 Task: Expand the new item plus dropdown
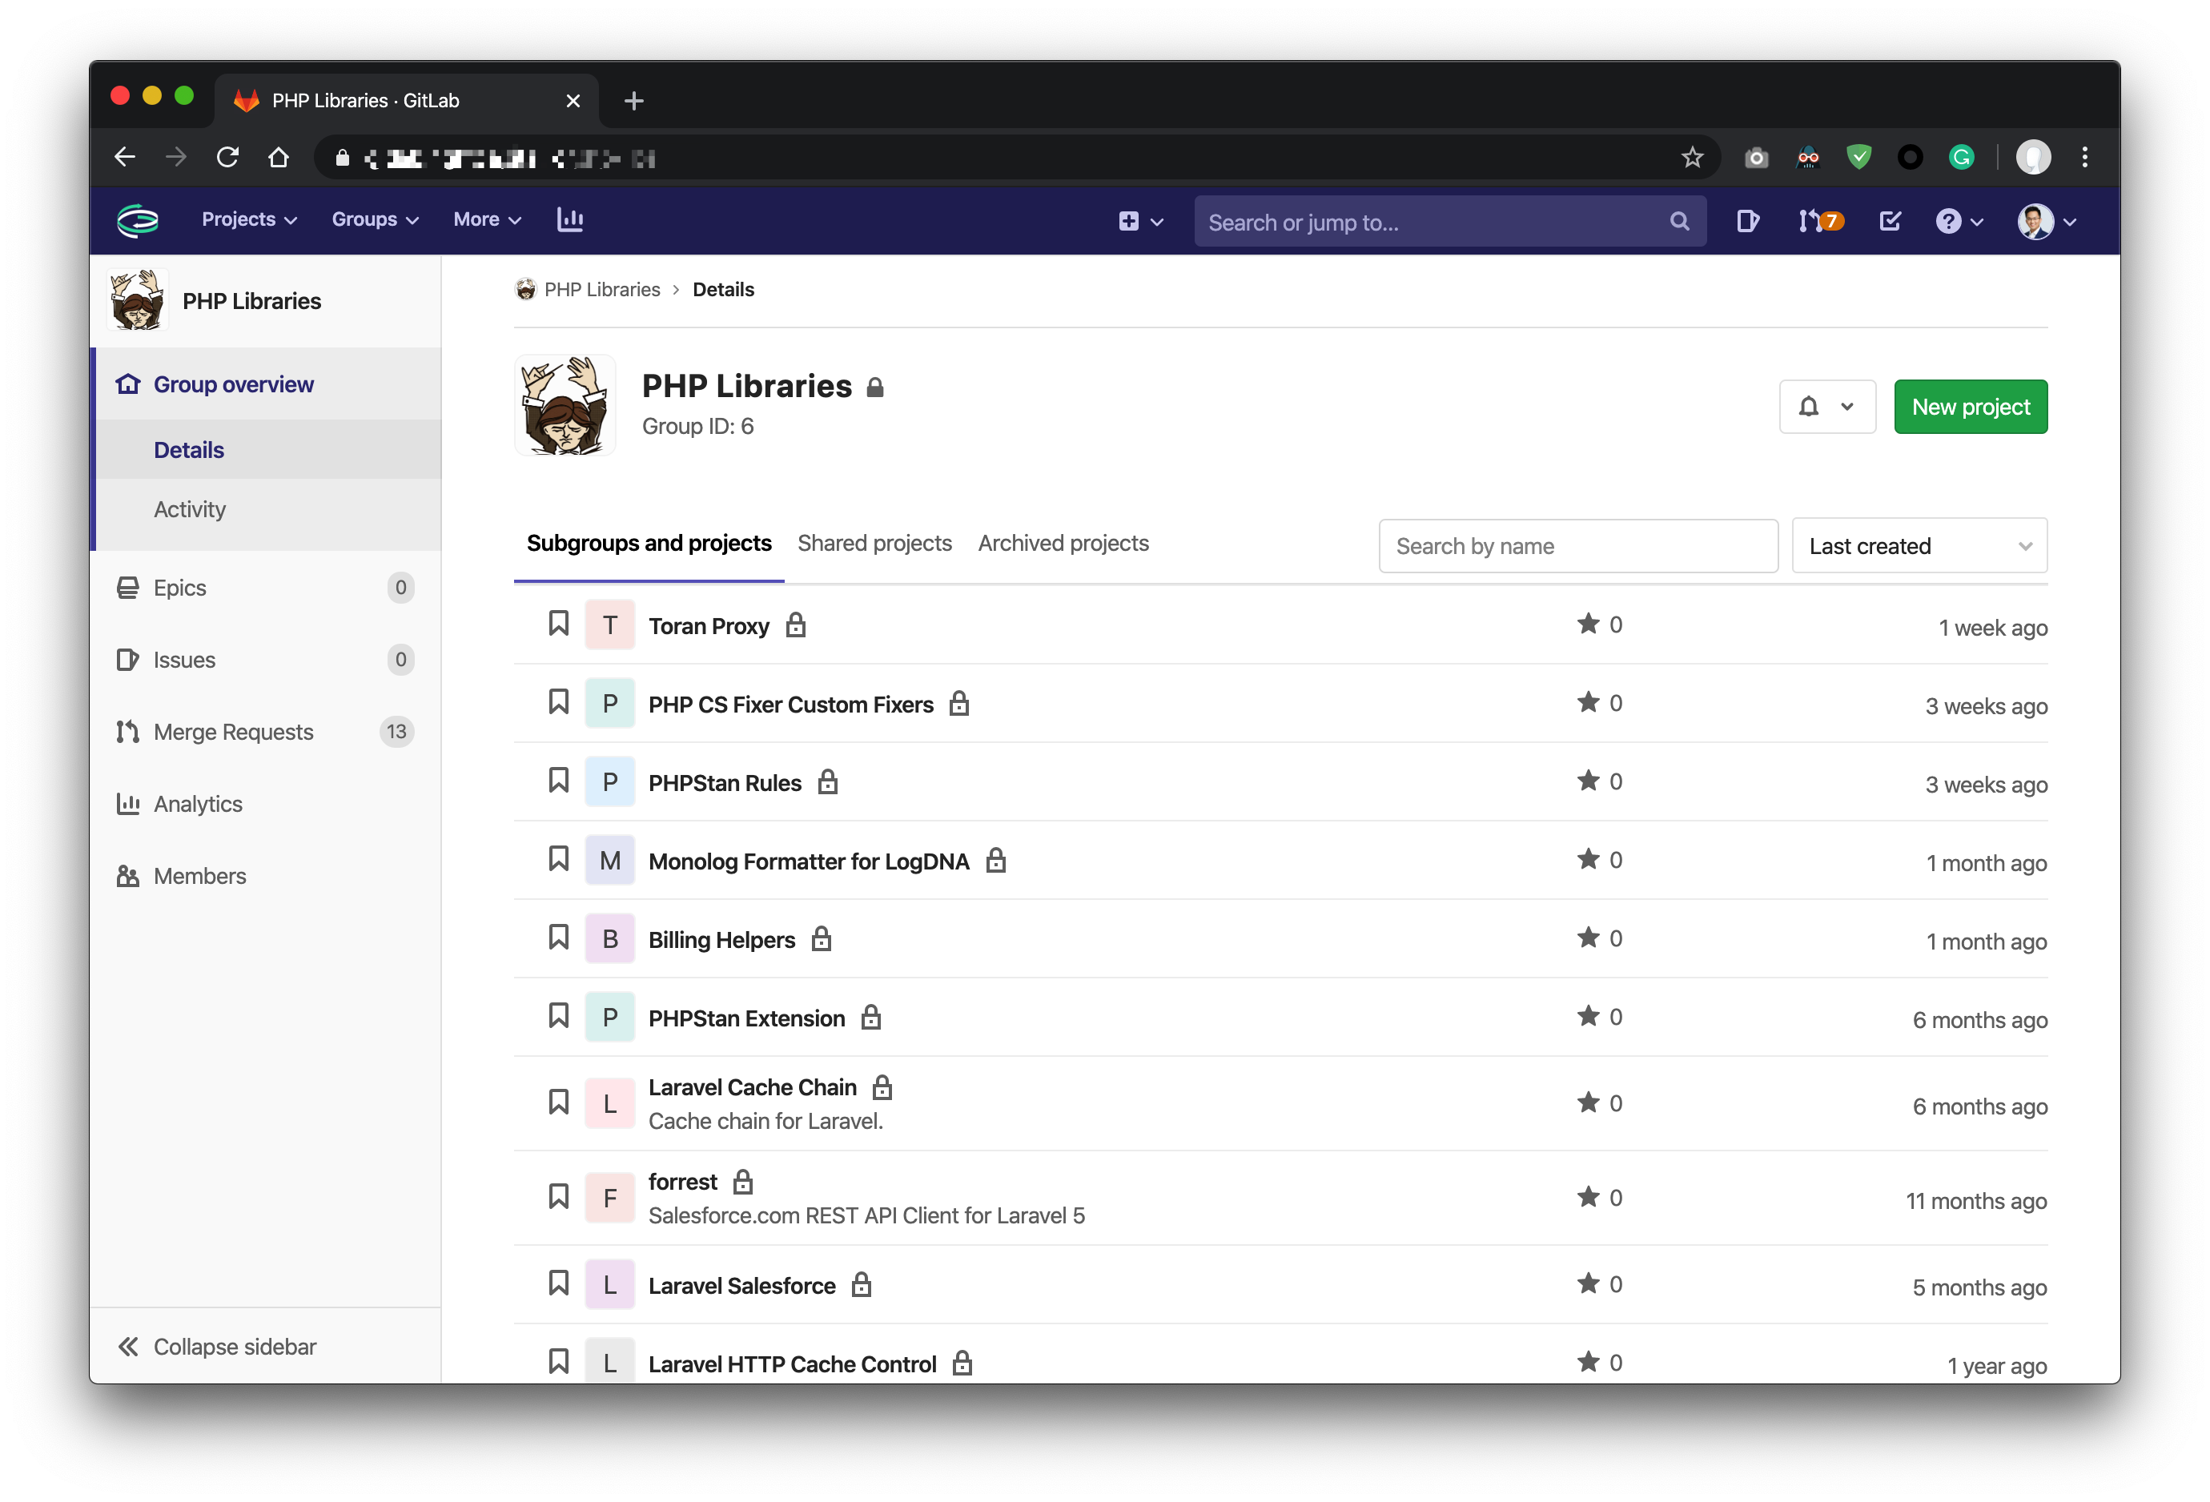click(1140, 222)
